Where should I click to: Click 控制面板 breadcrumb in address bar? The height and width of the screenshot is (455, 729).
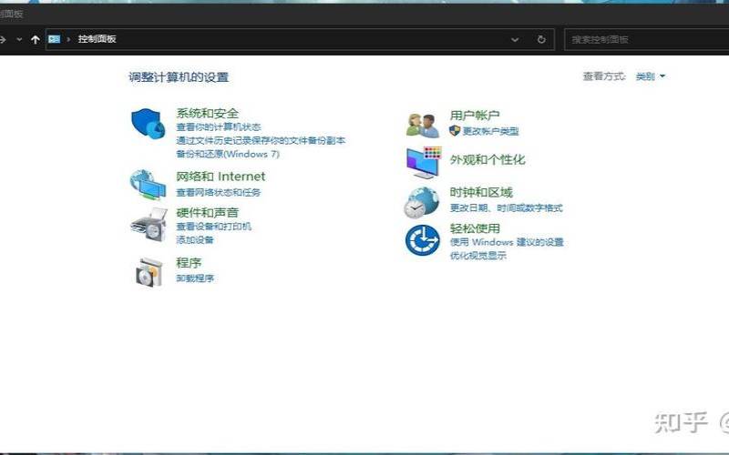[98, 39]
